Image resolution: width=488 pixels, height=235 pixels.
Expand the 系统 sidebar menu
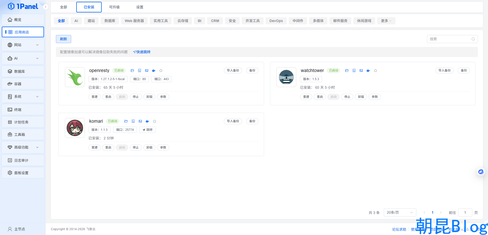click(x=23, y=97)
